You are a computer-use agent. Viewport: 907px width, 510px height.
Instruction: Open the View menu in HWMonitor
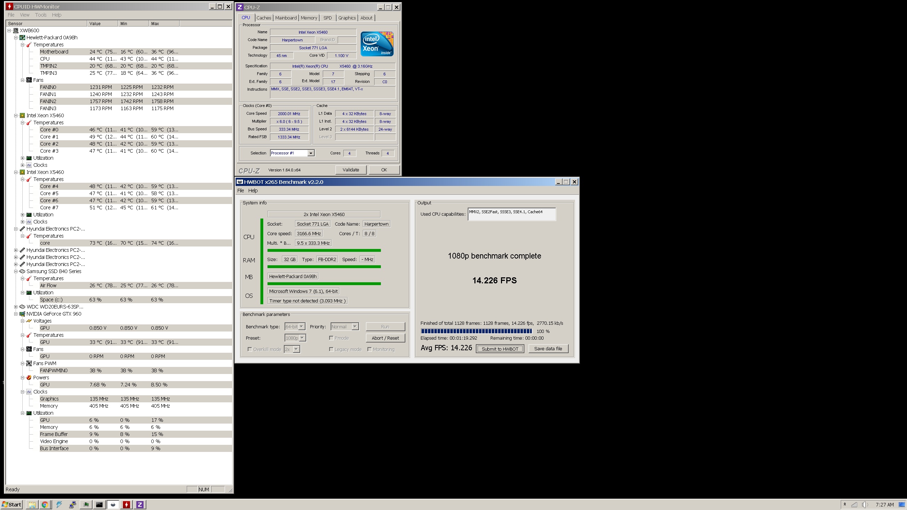click(x=24, y=15)
